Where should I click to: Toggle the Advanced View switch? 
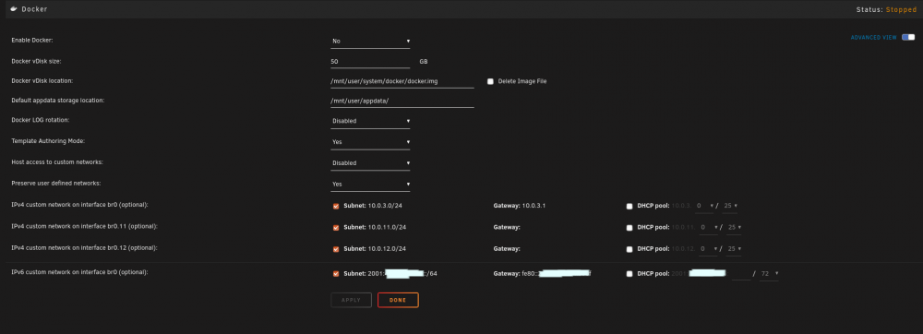pos(908,37)
